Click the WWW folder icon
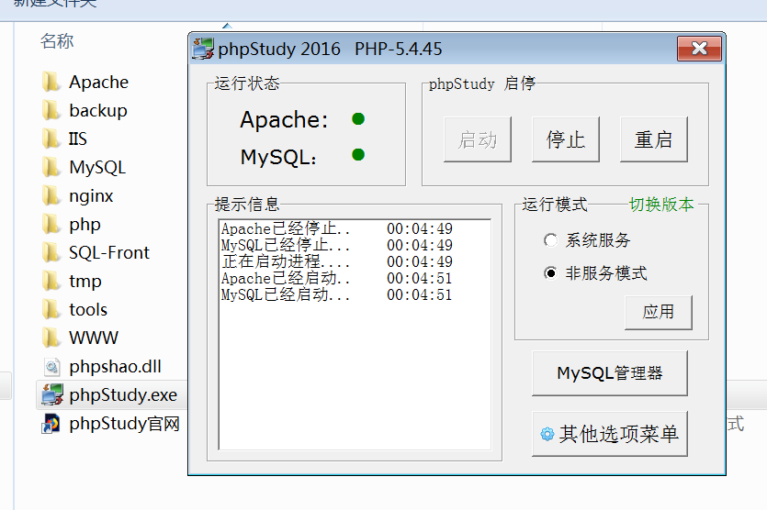 click(x=51, y=338)
